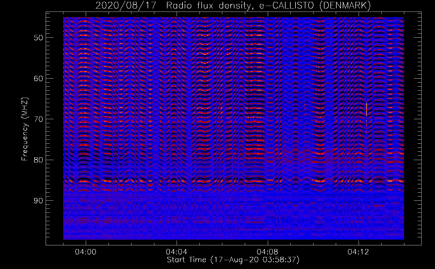The height and width of the screenshot is (269, 435).
Task: Click the 'Start Time (17-Aug-20 03:58:37)' label
Action: pos(233,260)
